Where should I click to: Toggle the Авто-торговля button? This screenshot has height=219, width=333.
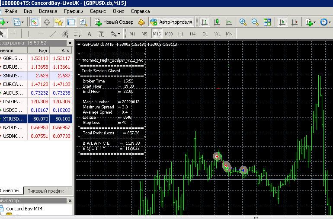point(171,22)
